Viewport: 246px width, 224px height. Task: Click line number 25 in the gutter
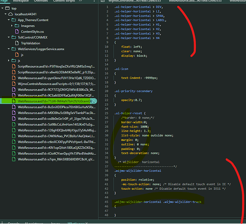106,113
